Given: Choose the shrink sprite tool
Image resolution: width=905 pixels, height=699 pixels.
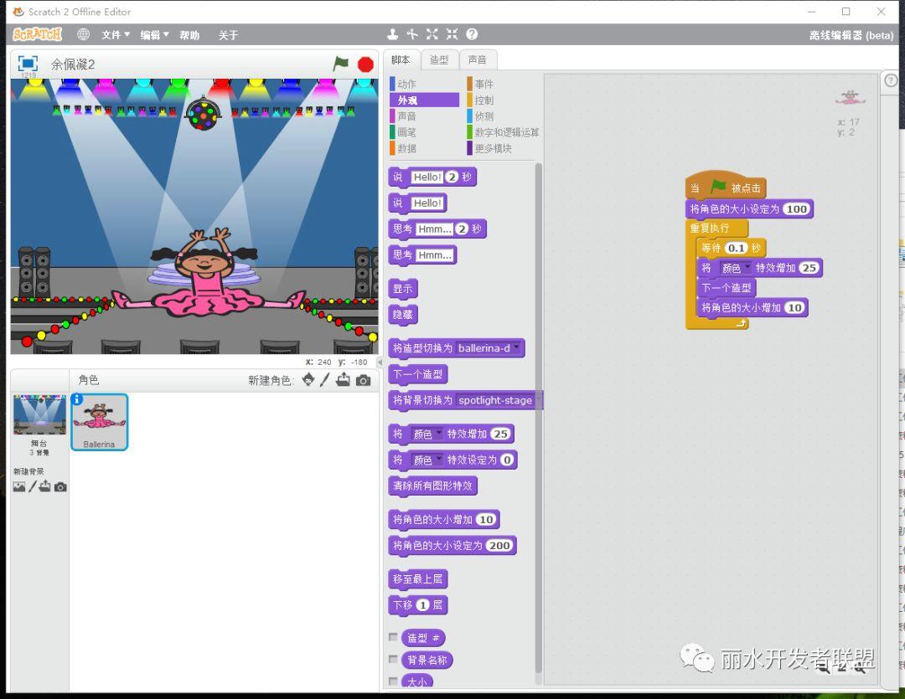Looking at the screenshot, I should click(452, 34).
